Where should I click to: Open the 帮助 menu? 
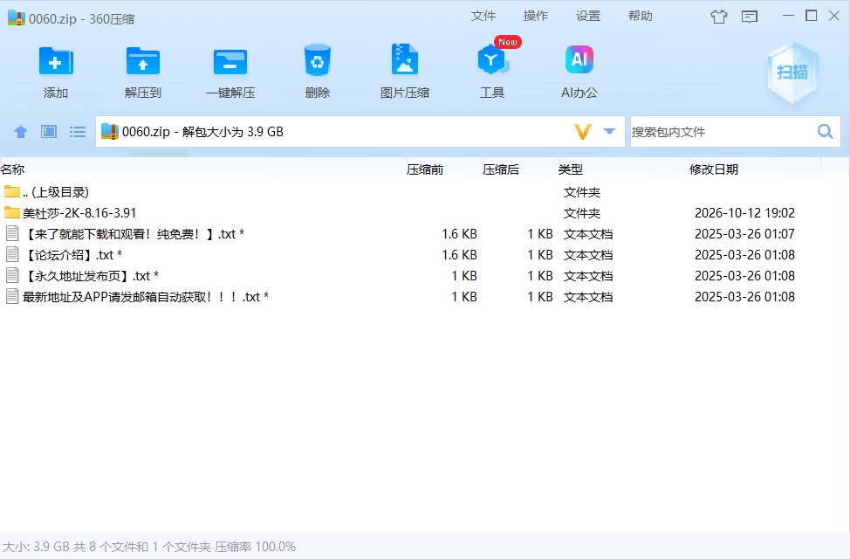point(640,17)
